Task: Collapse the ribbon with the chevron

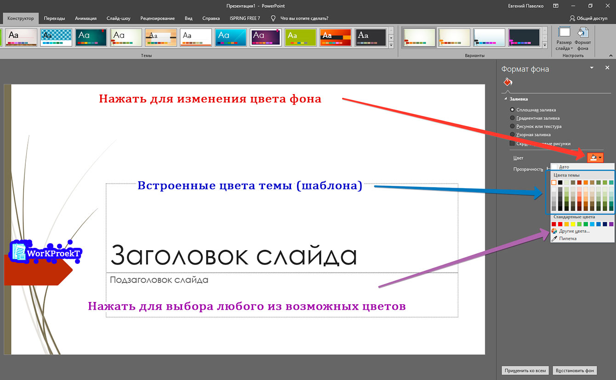Action: (610, 56)
